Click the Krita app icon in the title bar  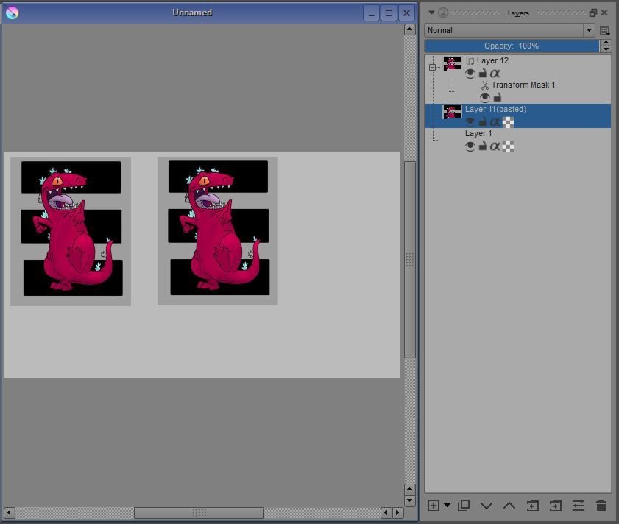pos(13,13)
